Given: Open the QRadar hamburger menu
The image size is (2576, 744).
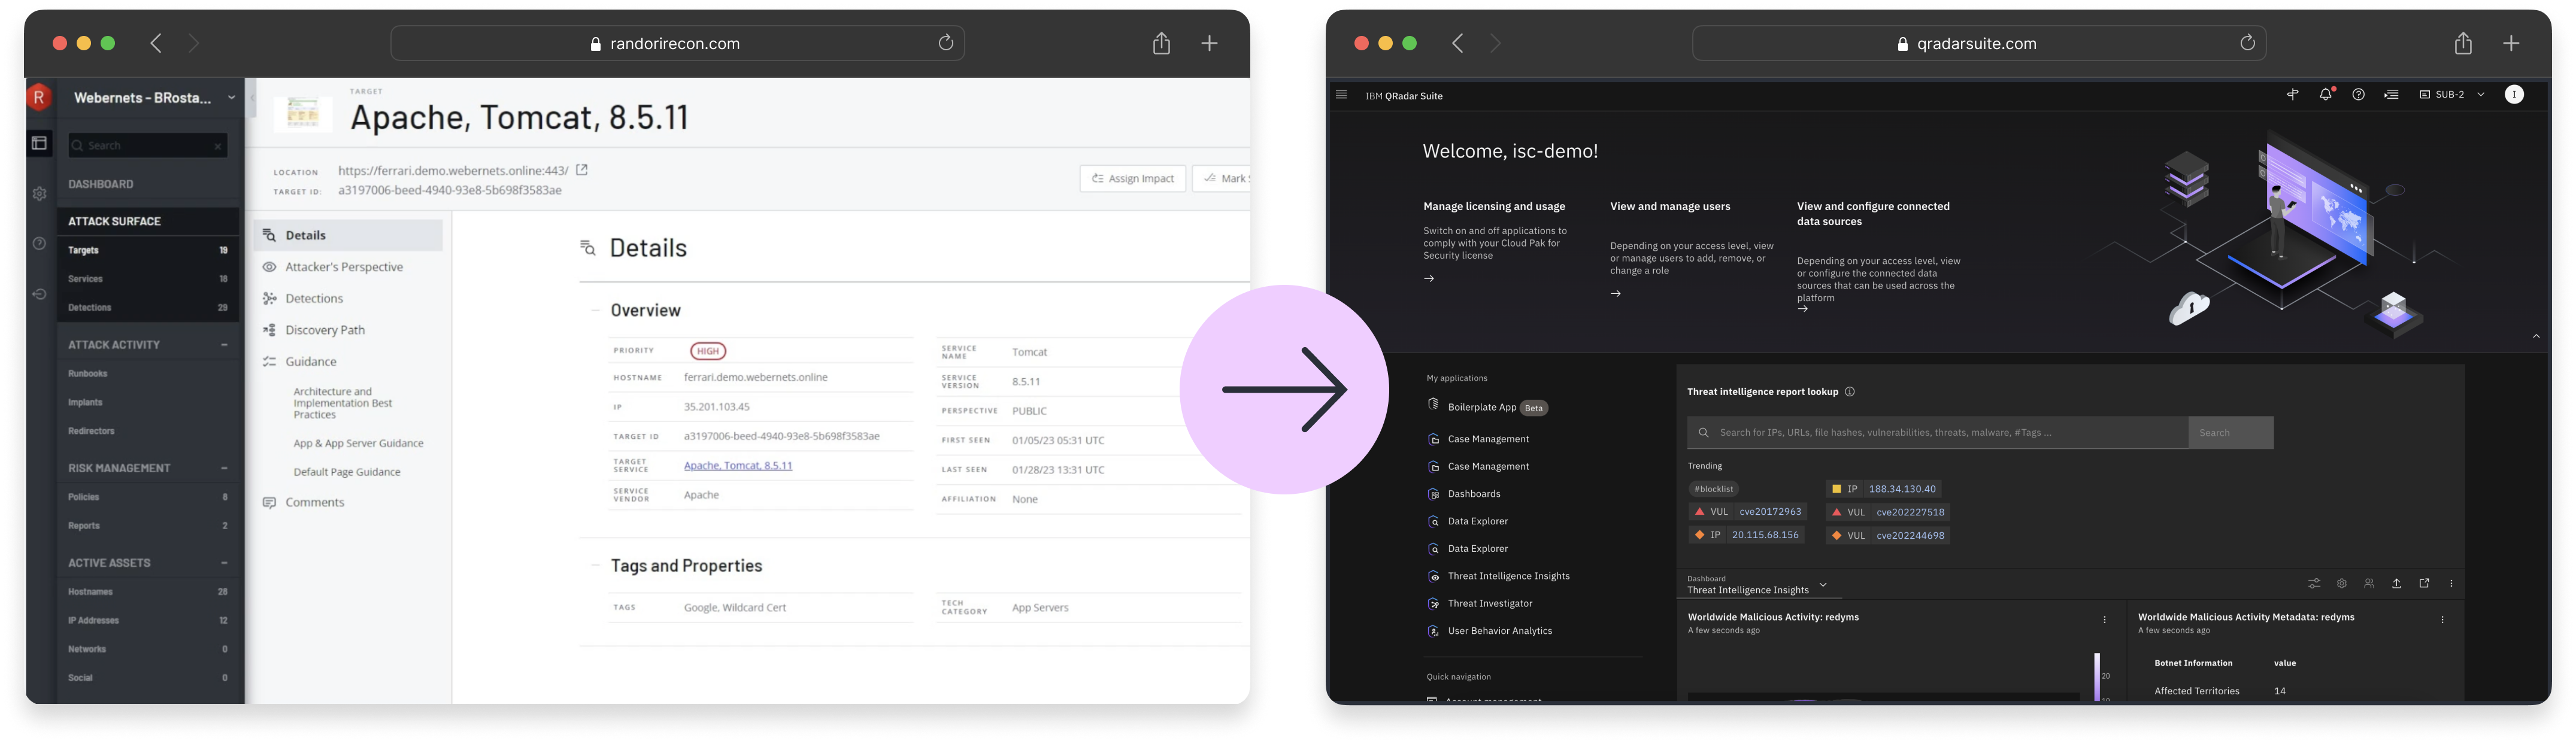Looking at the screenshot, I should (1341, 95).
